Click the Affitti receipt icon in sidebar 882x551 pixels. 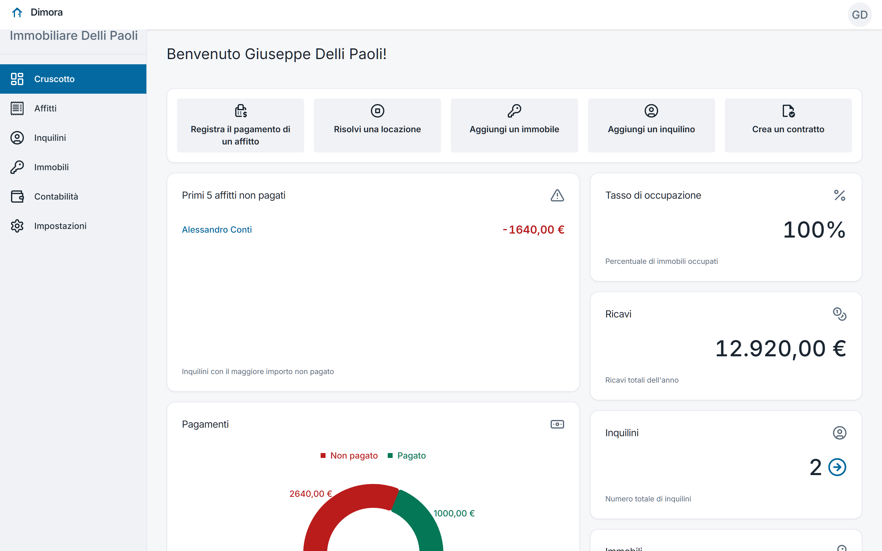coord(17,108)
